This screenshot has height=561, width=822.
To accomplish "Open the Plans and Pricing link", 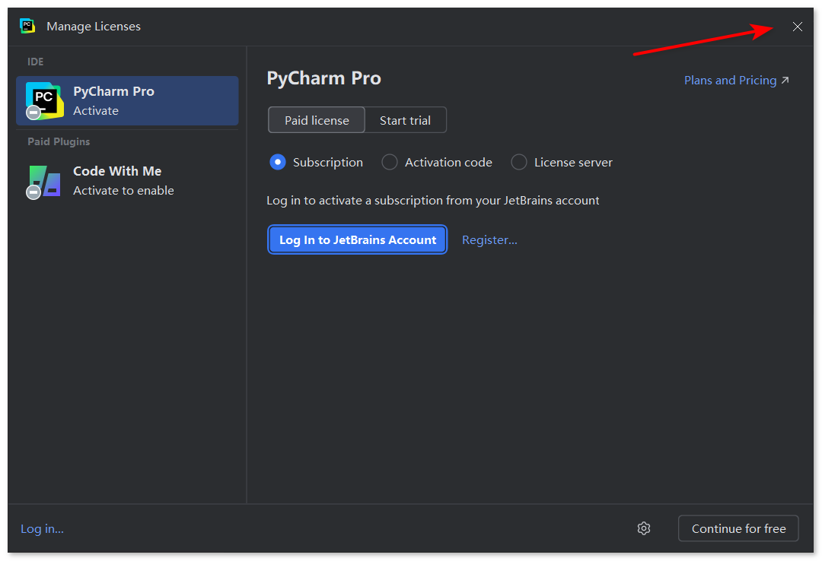I will (730, 80).
